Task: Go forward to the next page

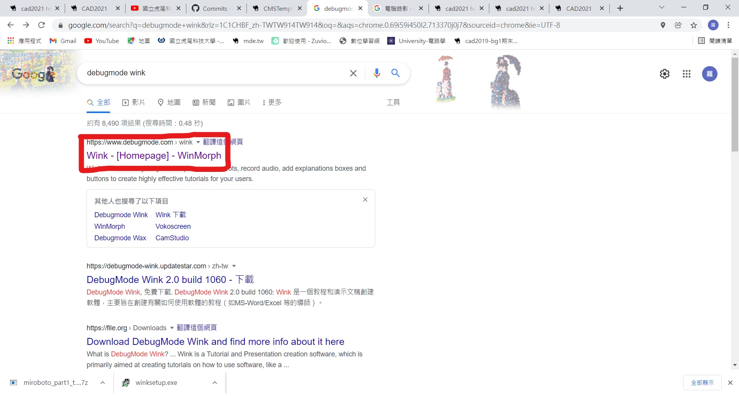Action: [26, 25]
